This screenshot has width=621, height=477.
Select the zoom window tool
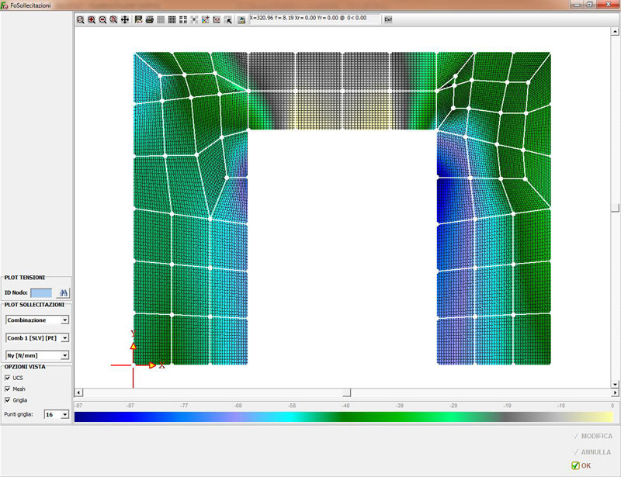(x=81, y=20)
